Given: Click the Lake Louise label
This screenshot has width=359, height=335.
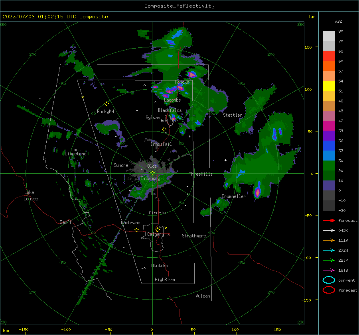Looking at the screenshot, I should point(31,196).
